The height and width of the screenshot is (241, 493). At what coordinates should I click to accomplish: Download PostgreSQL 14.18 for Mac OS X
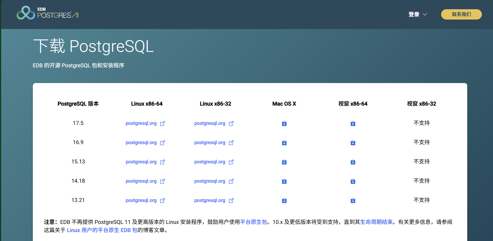pyautogui.click(x=284, y=181)
